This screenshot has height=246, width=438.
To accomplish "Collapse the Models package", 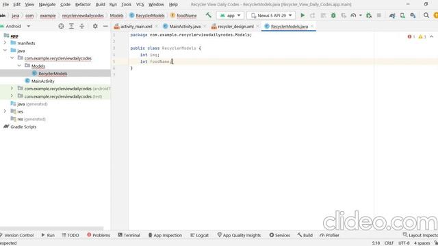I will 19,66.
